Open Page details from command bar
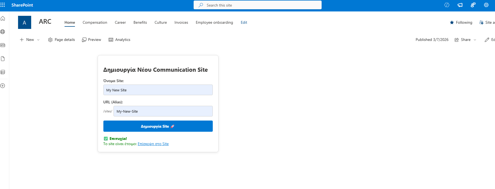 pos(62,40)
